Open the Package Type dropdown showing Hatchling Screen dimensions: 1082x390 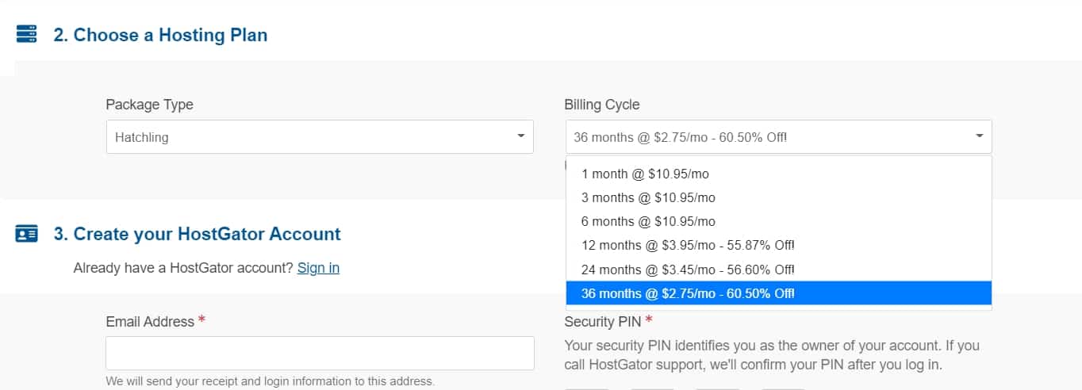(x=320, y=137)
